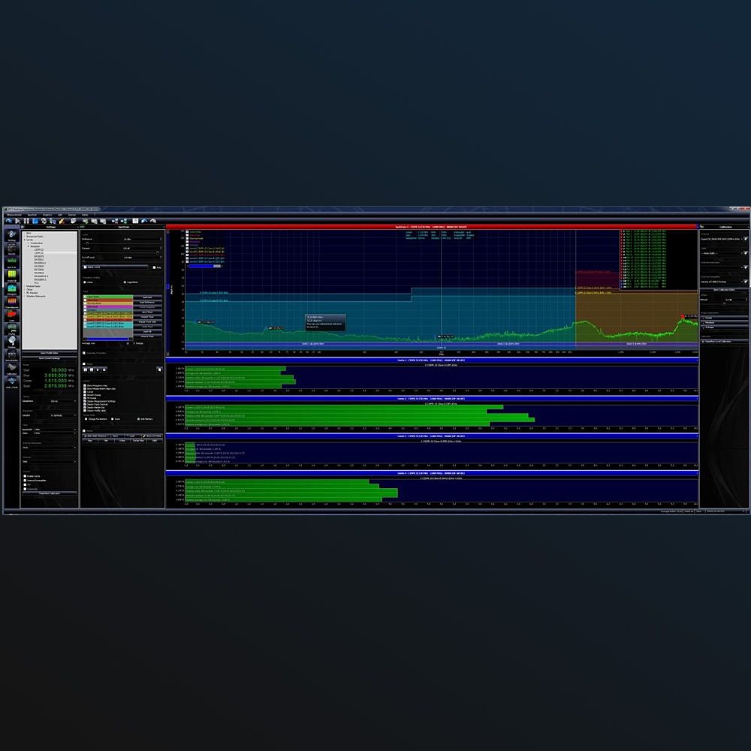Click the Play button in the top toolbar
The image size is (751, 751).
pos(17,221)
